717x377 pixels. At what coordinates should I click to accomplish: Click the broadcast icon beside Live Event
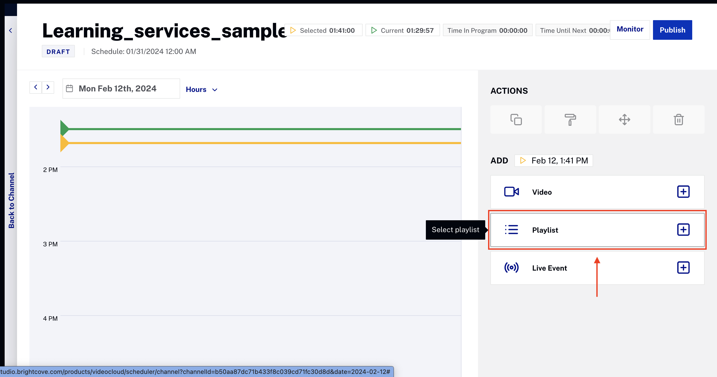[x=511, y=268]
